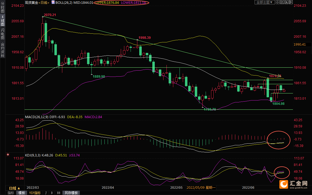Viewport: 312px width, 195px height.
Task: Click the 2022/04 date axis label
Action: [108, 188]
